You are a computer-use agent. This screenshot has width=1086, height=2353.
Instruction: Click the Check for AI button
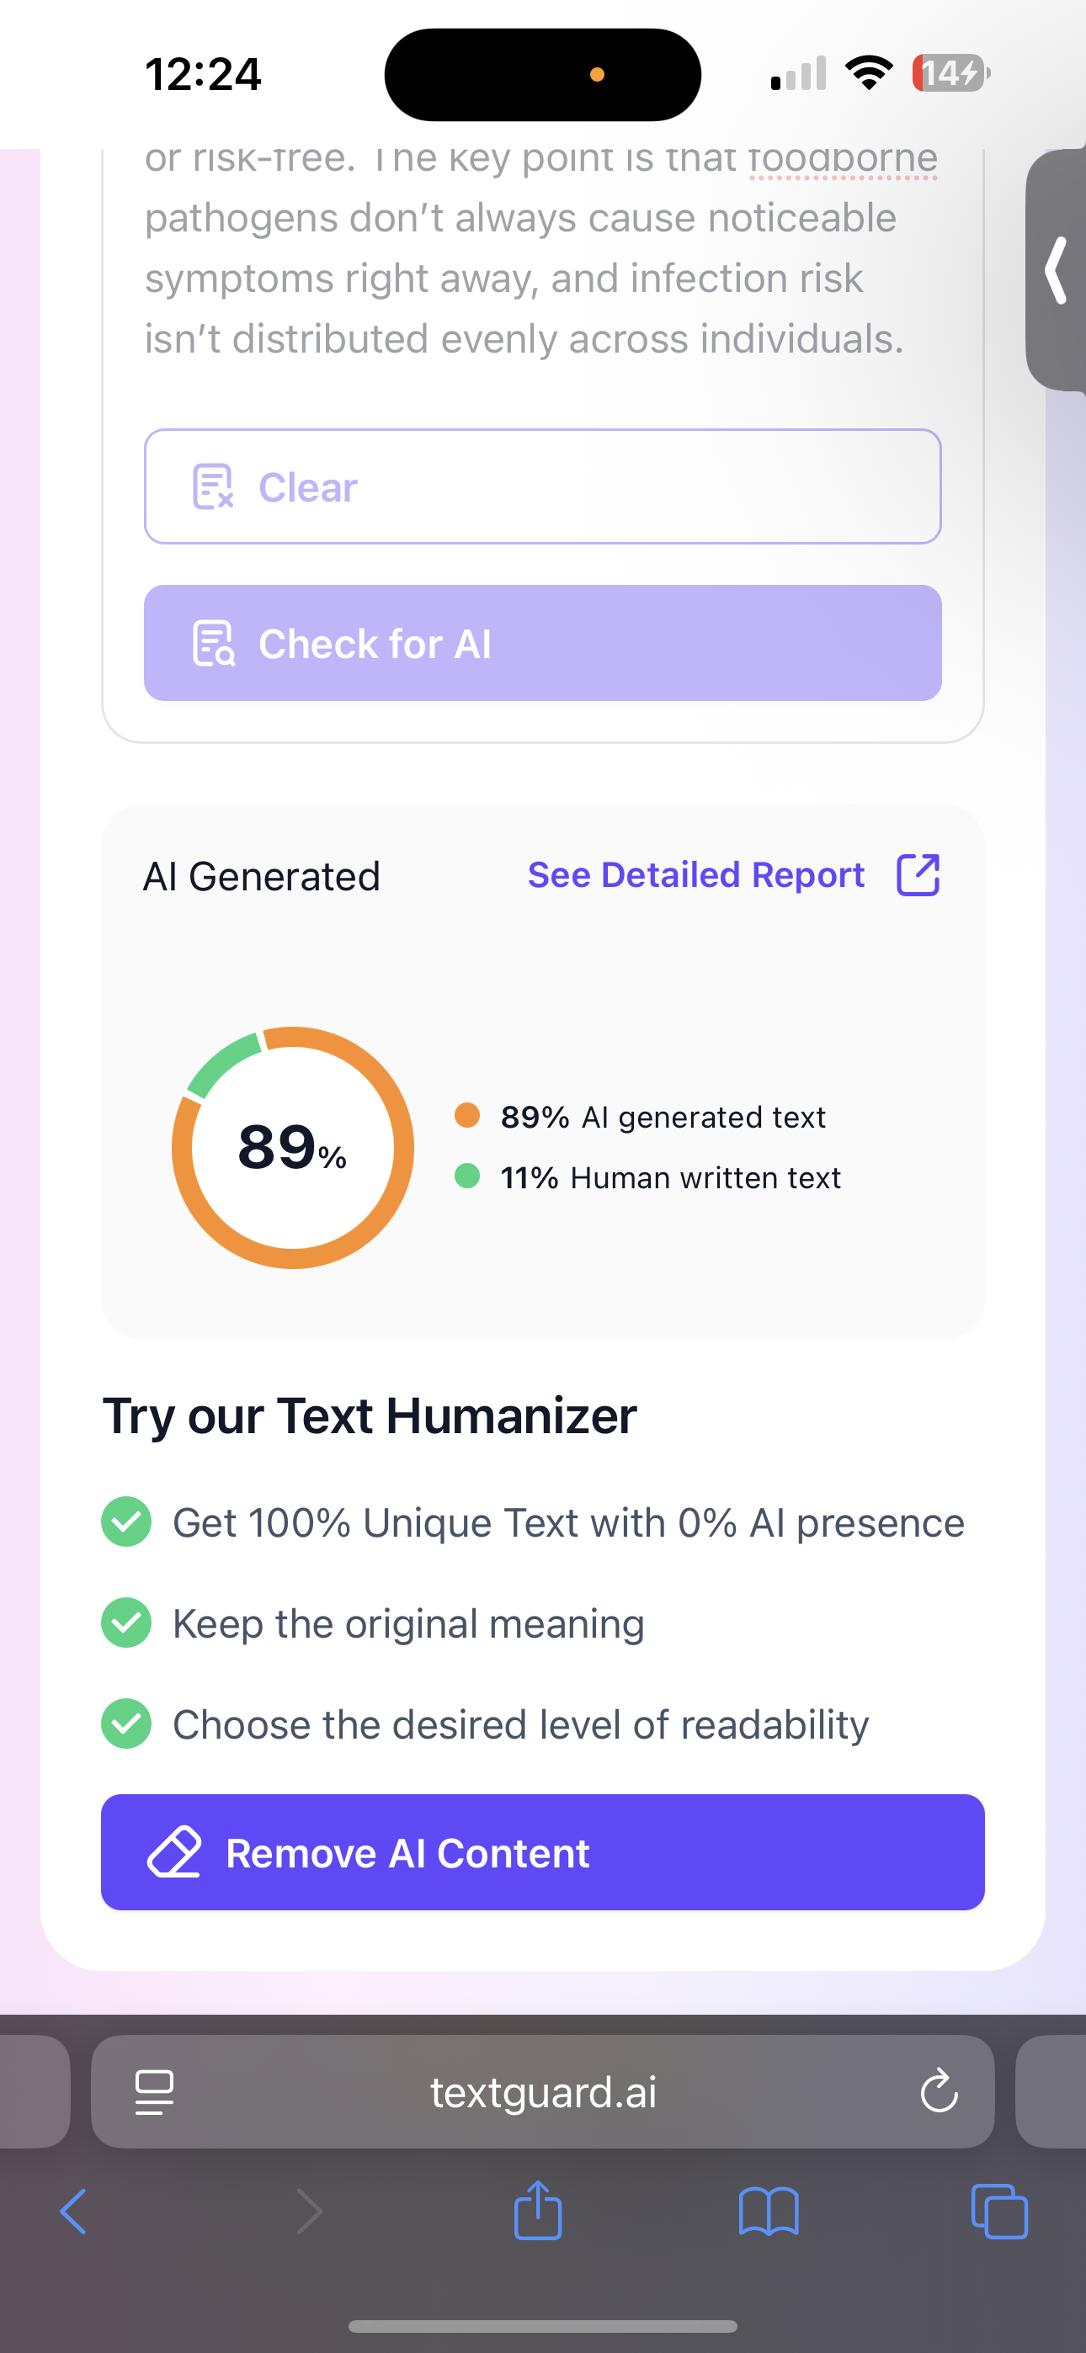(543, 643)
